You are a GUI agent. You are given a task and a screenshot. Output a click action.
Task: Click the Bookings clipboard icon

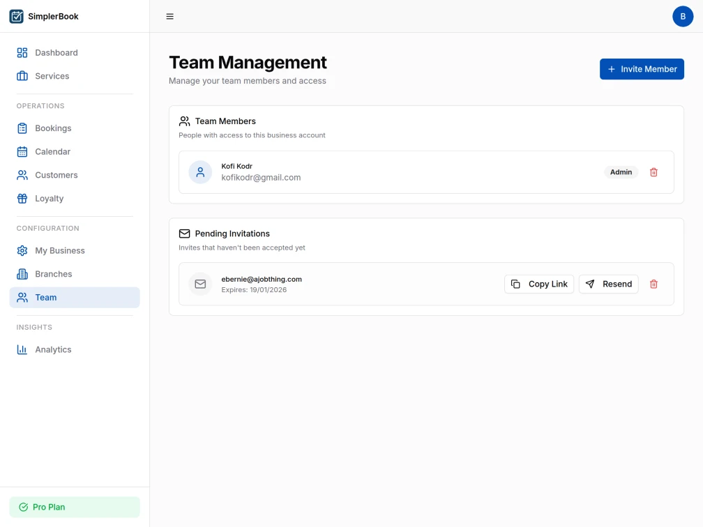click(22, 128)
